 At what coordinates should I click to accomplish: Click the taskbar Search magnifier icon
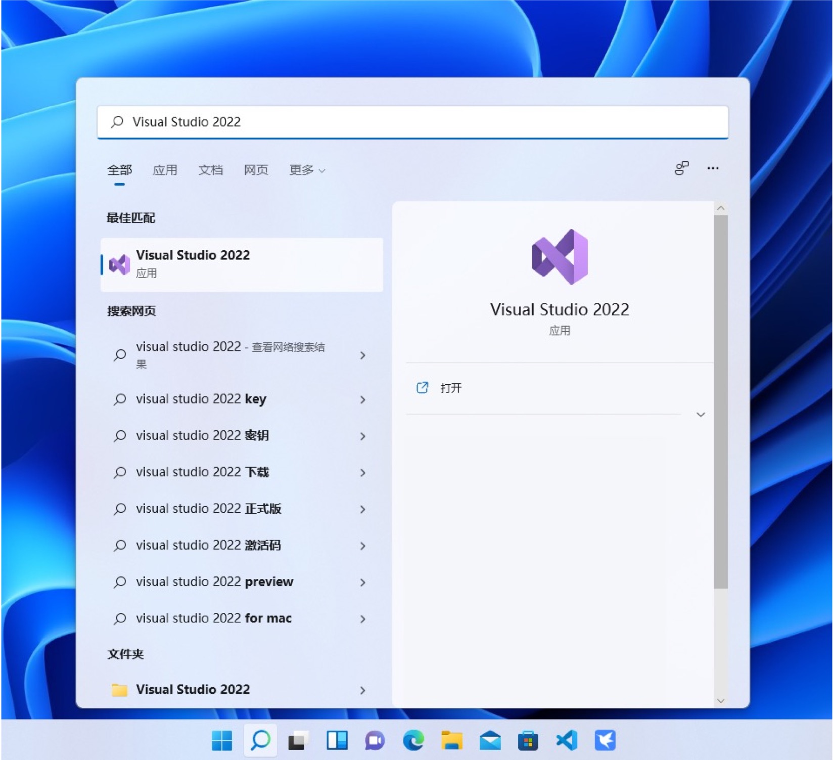pos(261,740)
